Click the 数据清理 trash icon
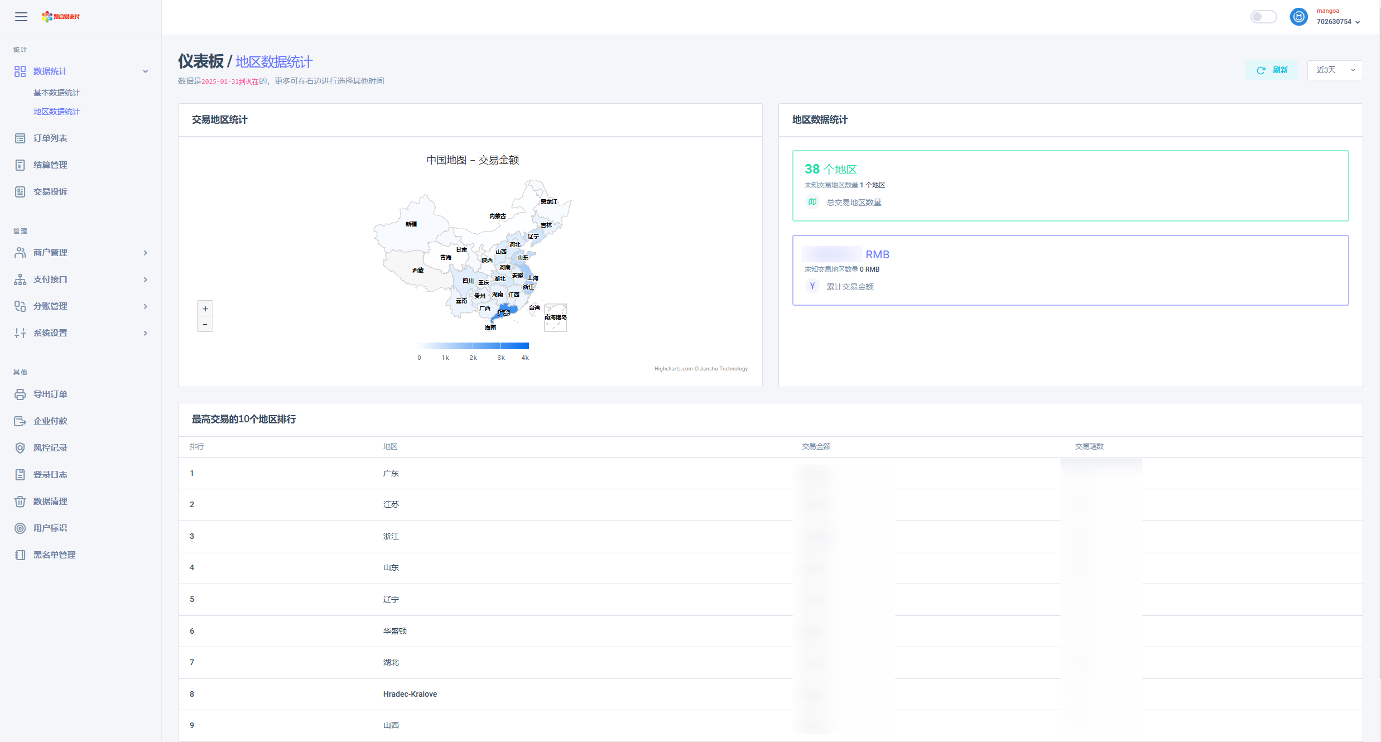The image size is (1381, 742). coord(20,502)
